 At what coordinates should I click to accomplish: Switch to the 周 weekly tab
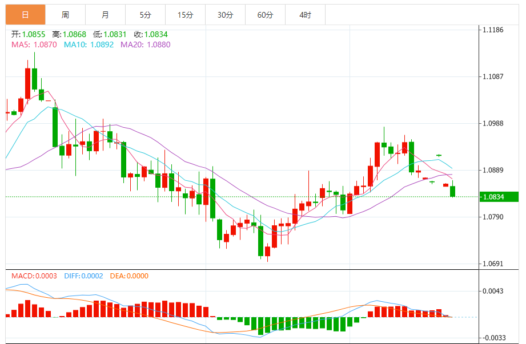[66, 15]
